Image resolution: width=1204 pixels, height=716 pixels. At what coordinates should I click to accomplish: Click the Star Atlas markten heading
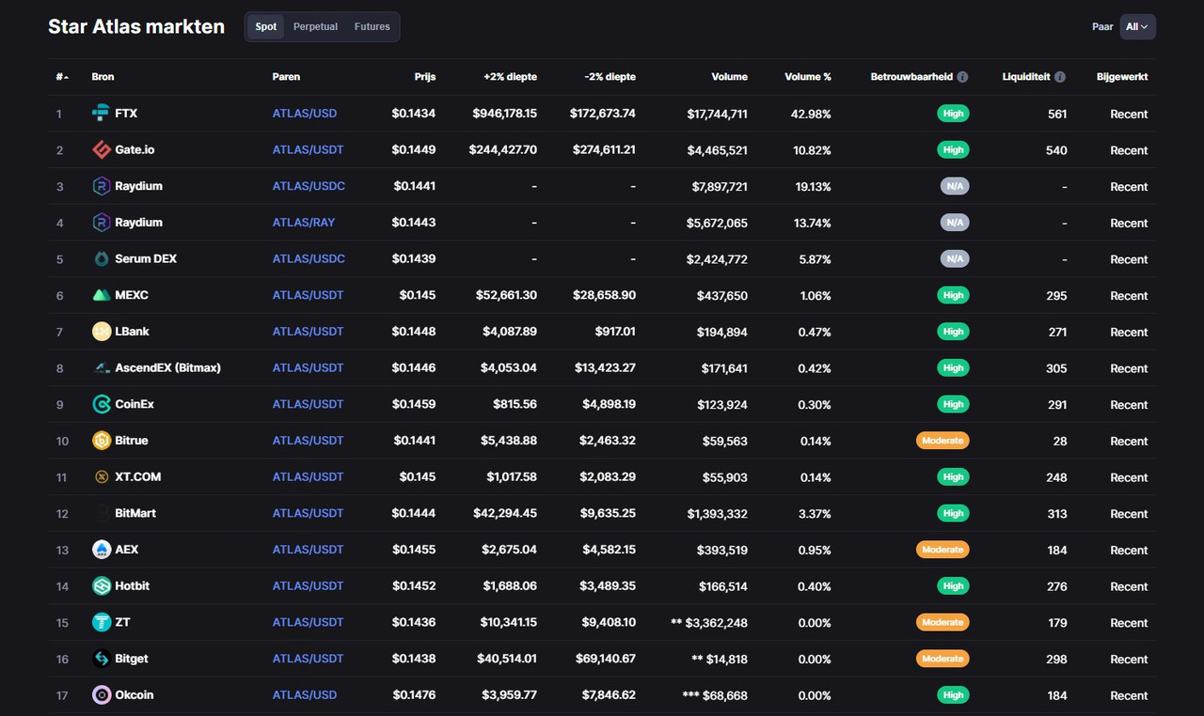pos(136,26)
